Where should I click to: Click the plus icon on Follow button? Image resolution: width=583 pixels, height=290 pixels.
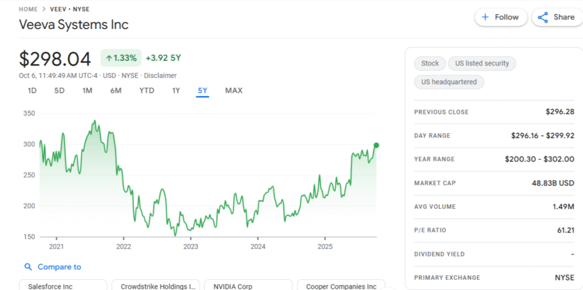(485, 17)
